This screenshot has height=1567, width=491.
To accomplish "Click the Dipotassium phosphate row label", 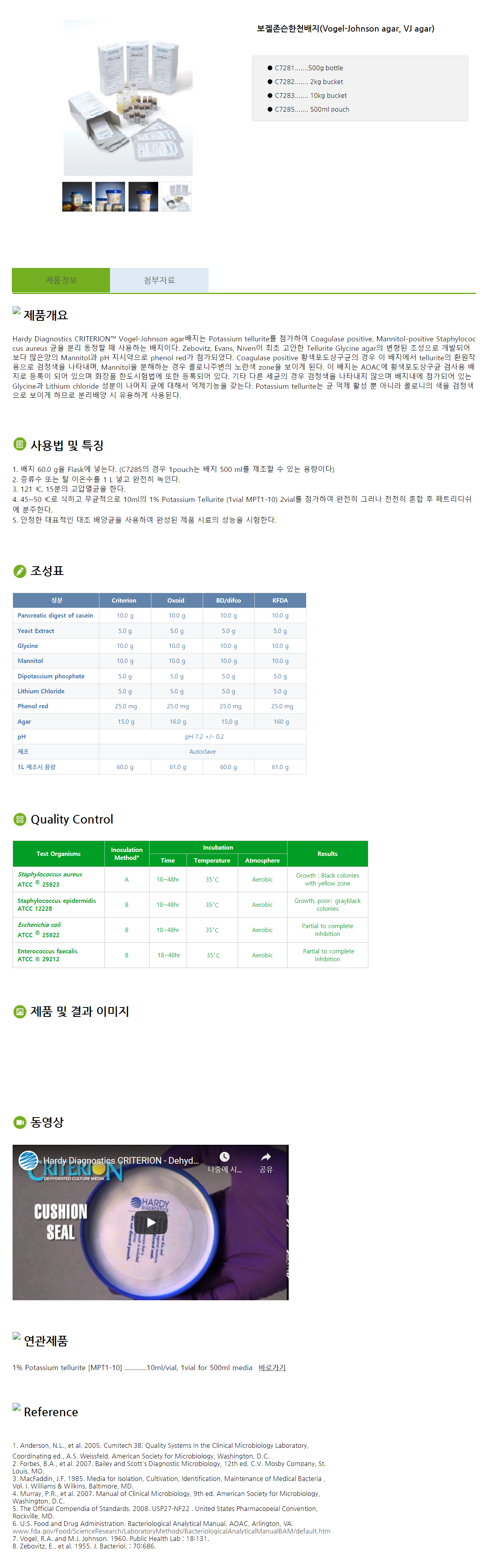I will [51, 676].
